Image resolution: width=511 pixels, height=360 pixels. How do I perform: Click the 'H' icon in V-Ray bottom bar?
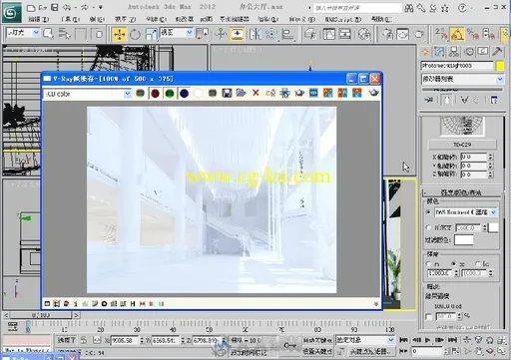point(133,303)
